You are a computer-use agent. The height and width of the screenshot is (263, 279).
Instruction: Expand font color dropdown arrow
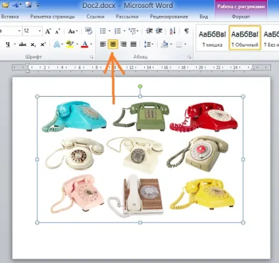tap(91, 45)
